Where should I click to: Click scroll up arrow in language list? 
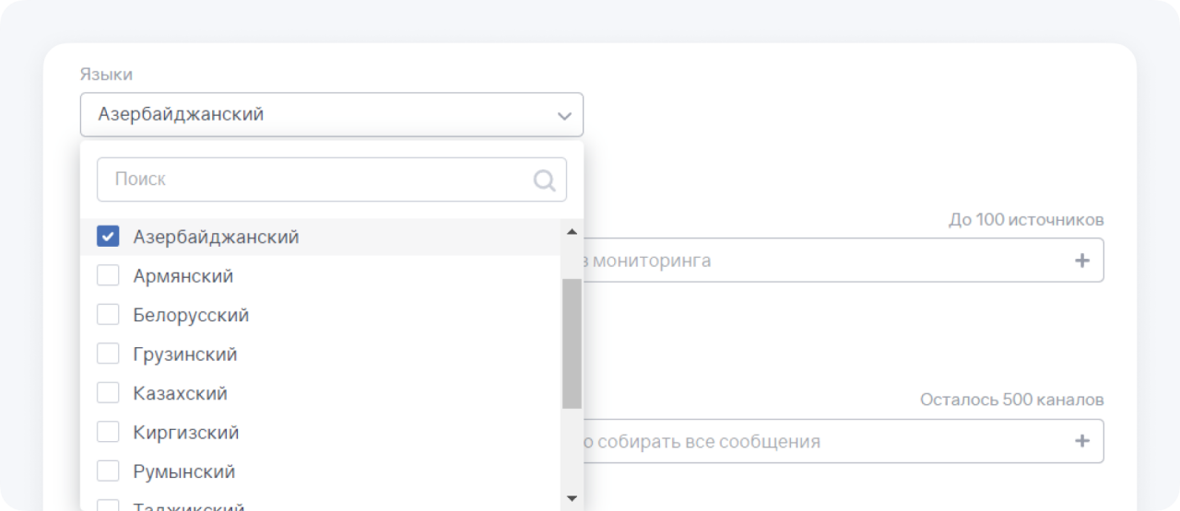(x=572, y=232)
